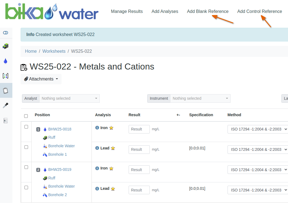Click the worksheet icon beside WS25-022 title
288x203 pixels.
pyautogui.click(x=24, y=67)
